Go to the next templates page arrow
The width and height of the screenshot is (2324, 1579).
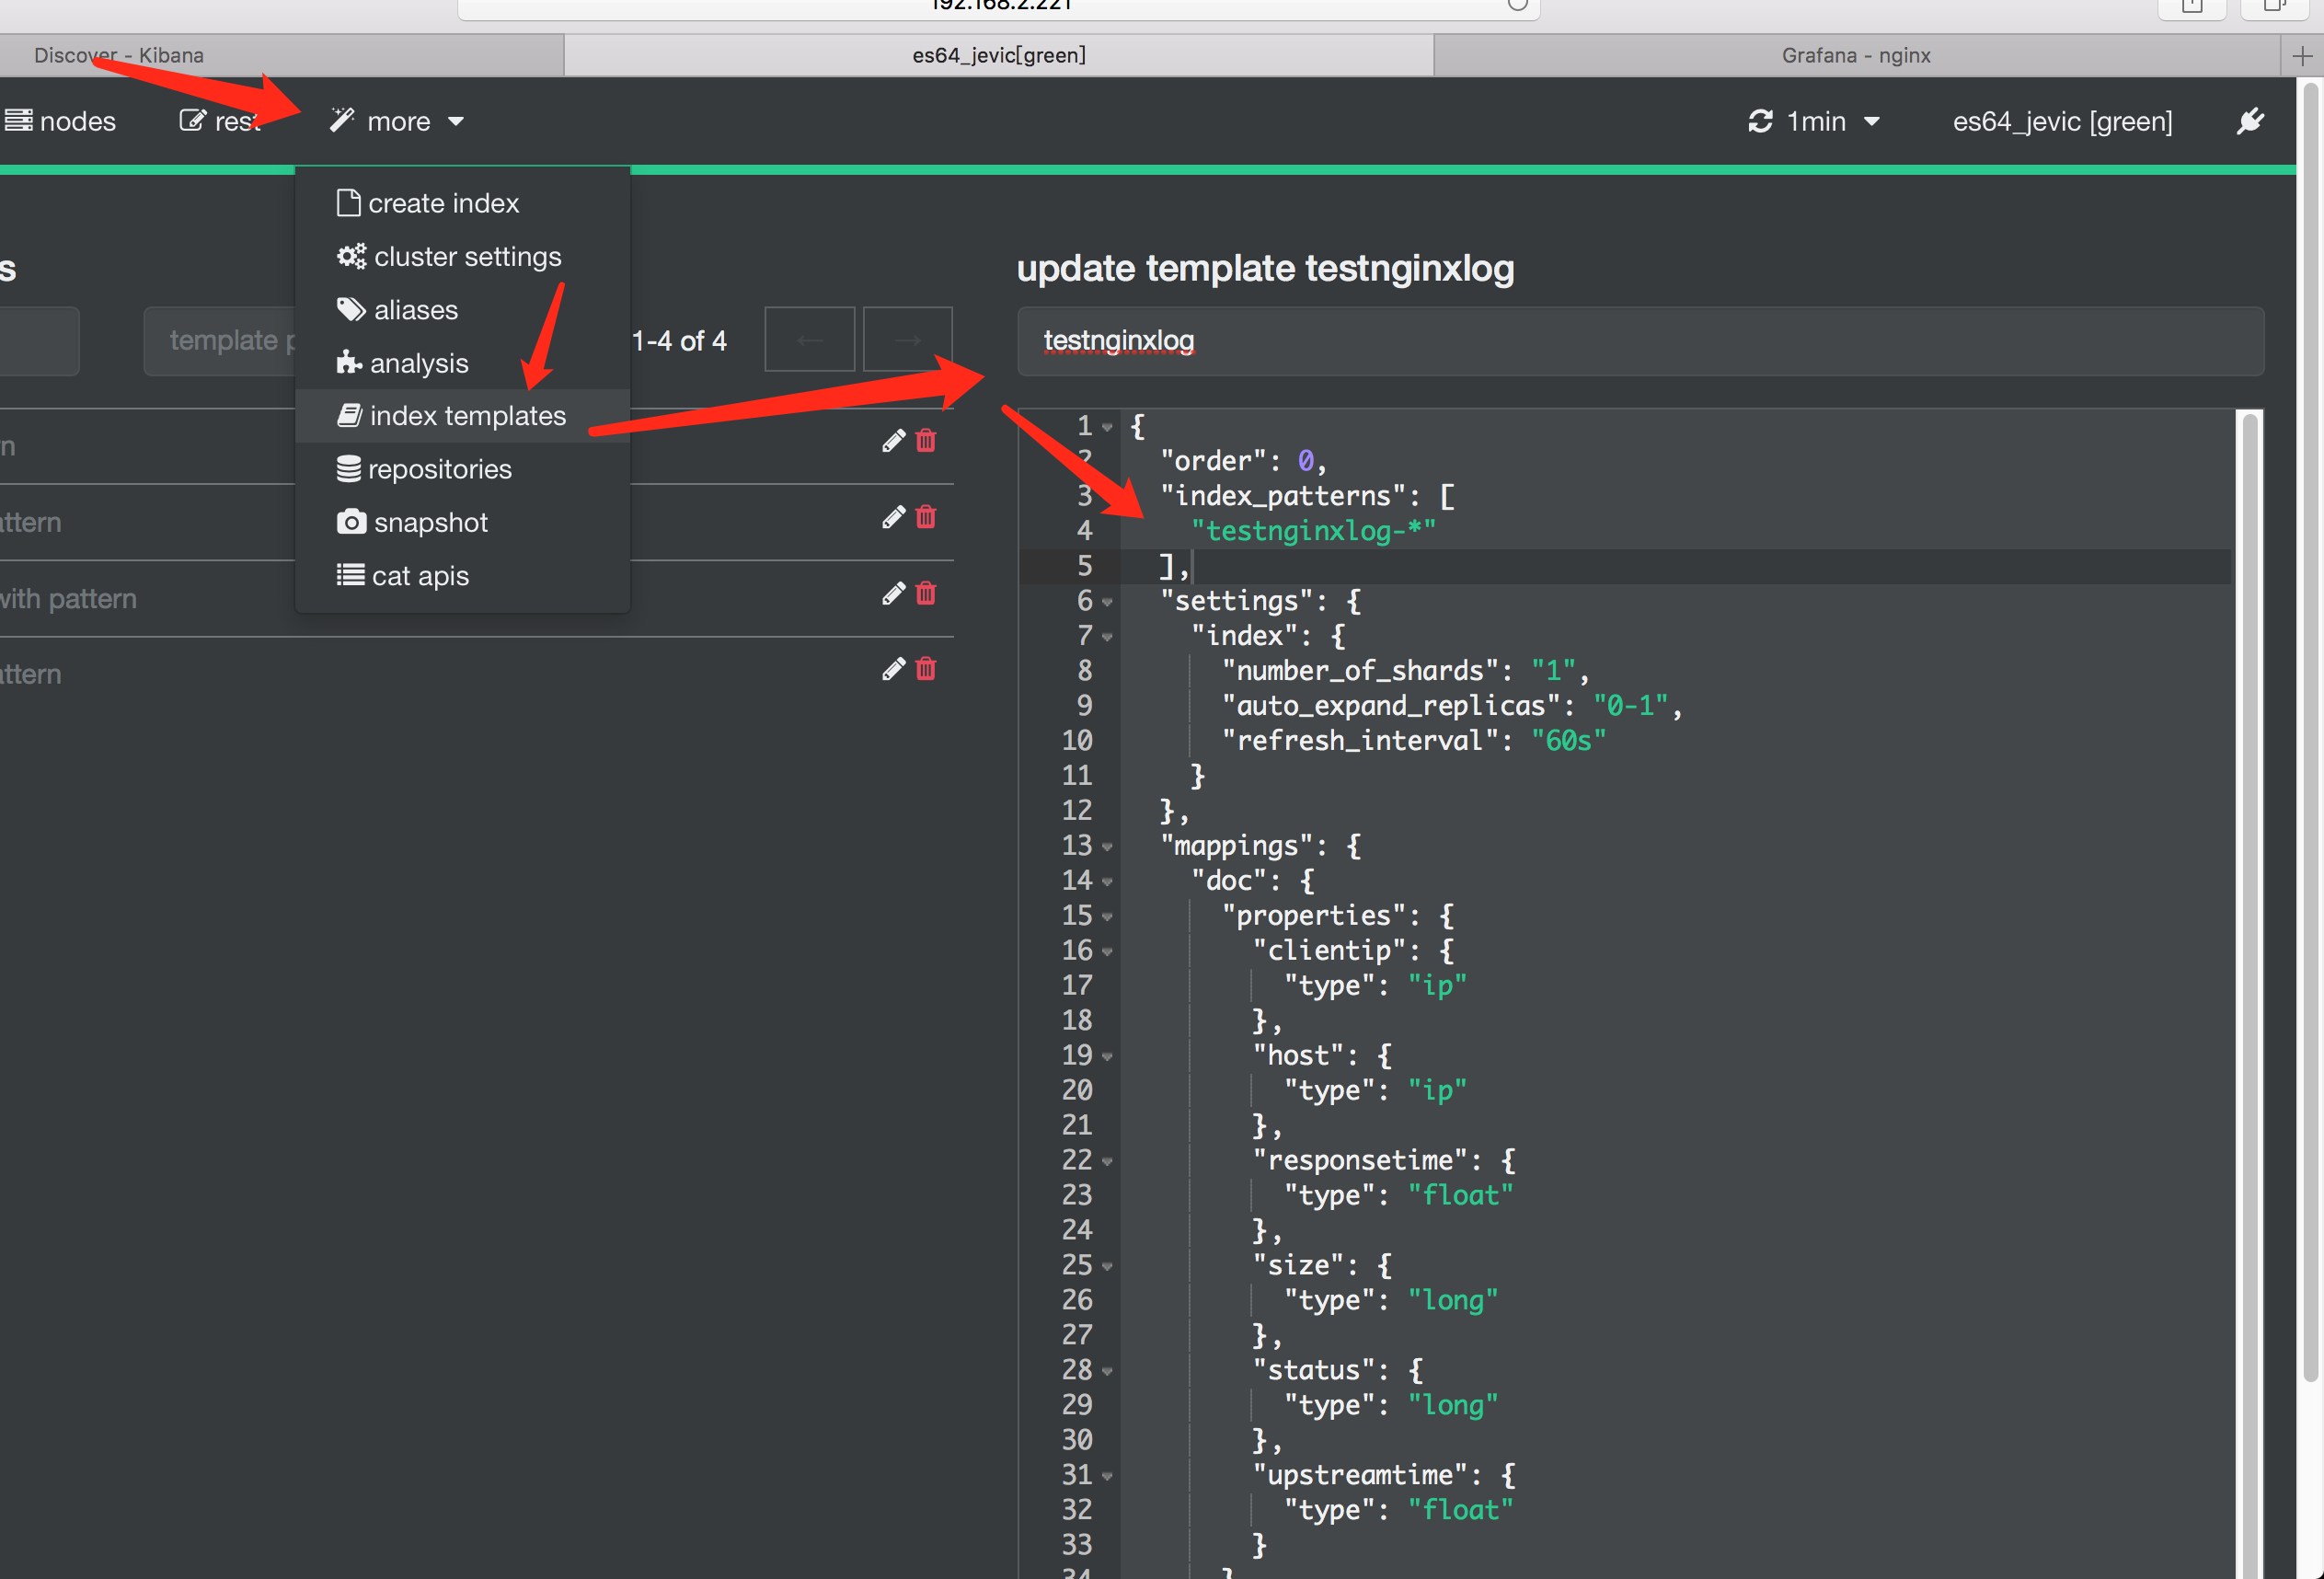(907, 340)
